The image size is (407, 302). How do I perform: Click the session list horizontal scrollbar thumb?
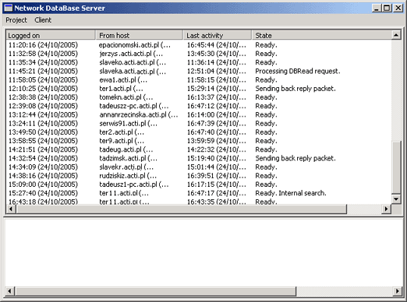coord(181,209)
